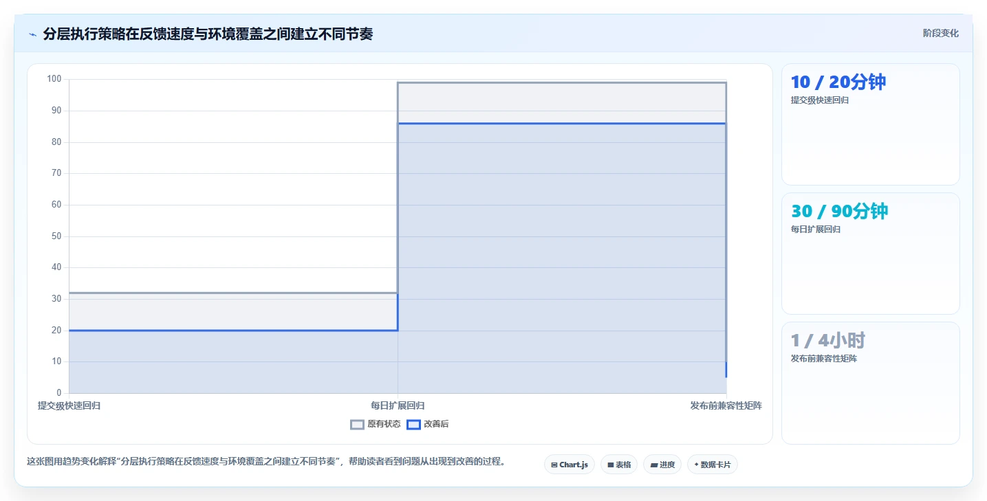Click the y-axis value 0
987x501 pixels.
click(x=59, y=393)
